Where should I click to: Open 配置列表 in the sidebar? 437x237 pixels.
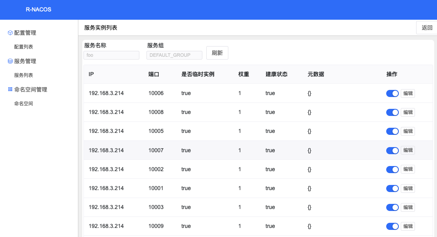coord(24,47)
